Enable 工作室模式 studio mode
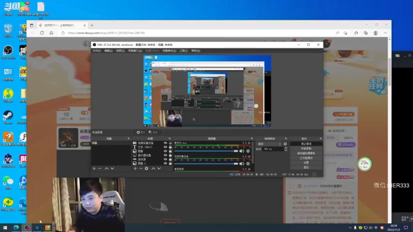This screenshot has height=232, width=413. 306,158
